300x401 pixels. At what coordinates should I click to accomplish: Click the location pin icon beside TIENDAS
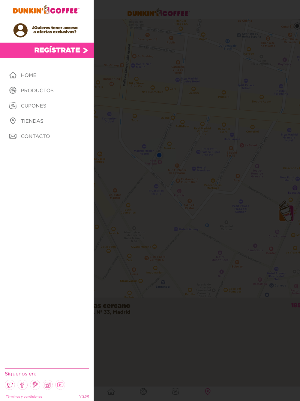point(13,121)
